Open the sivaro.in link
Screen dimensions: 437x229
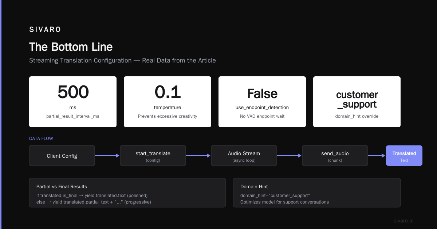(403, 221)
